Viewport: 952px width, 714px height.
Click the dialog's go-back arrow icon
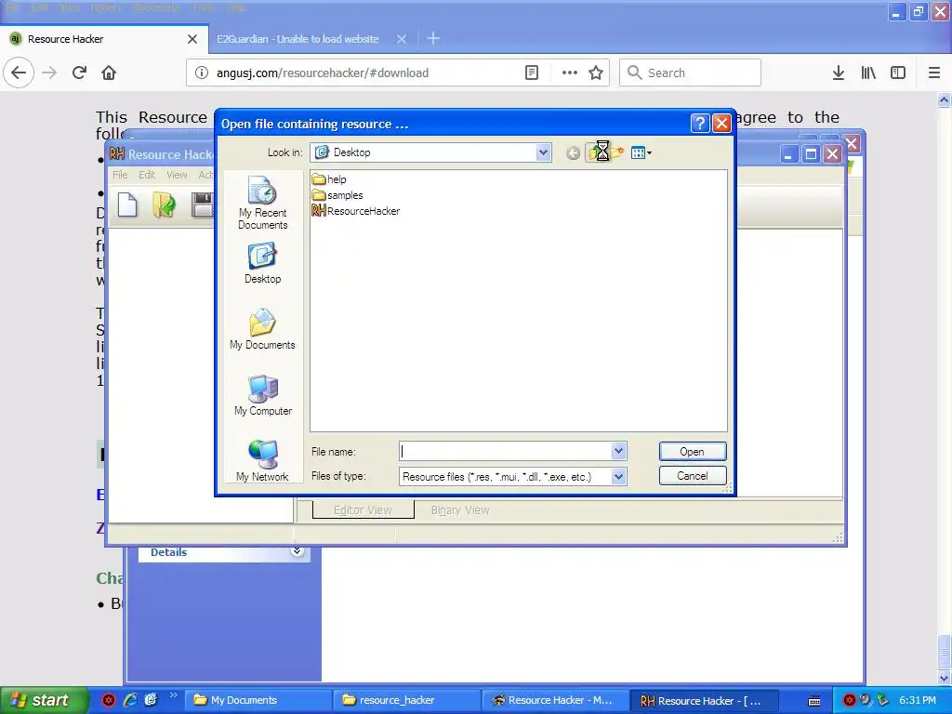coord(573,153)
